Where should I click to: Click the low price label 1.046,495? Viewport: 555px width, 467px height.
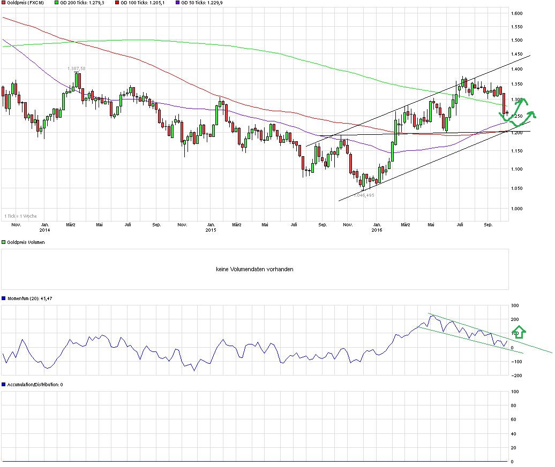pyautogui.click(x=364, y=195)
